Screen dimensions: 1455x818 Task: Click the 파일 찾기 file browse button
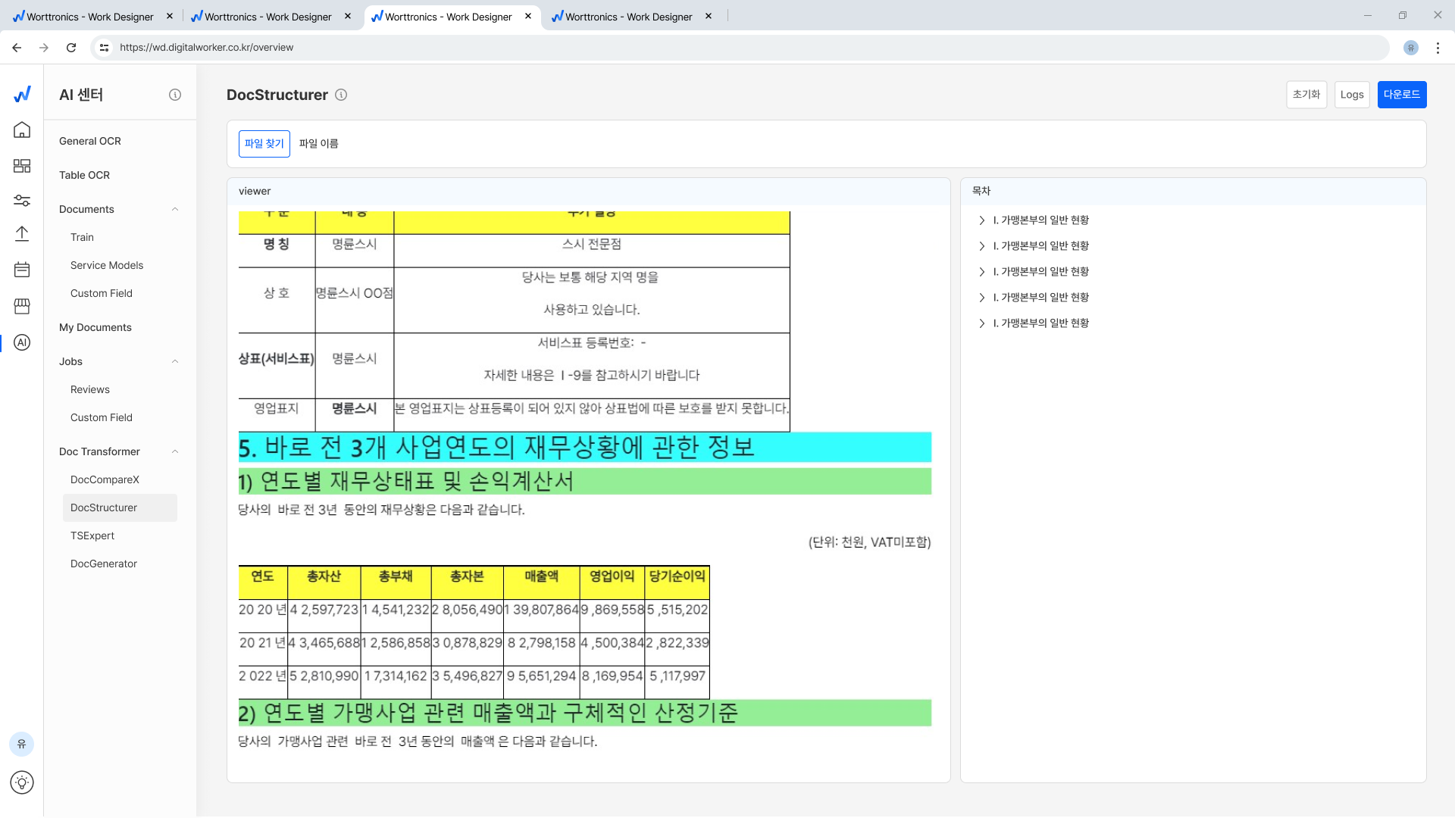click(264, 144)
